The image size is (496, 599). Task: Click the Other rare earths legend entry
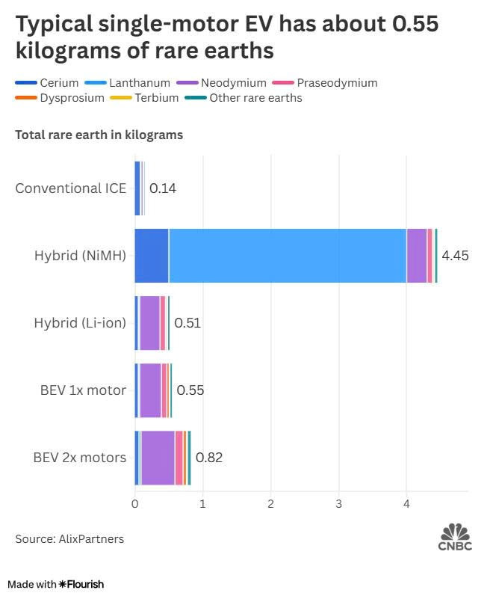tap(244, 98)
